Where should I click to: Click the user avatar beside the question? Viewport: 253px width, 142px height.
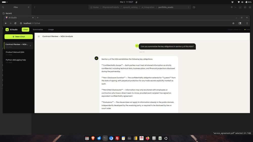(x=137, y=46)
